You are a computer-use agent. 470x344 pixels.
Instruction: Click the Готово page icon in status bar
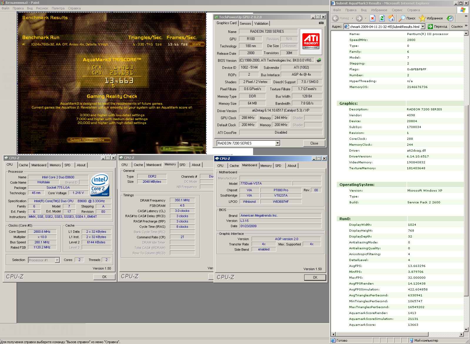coord(333,340)
